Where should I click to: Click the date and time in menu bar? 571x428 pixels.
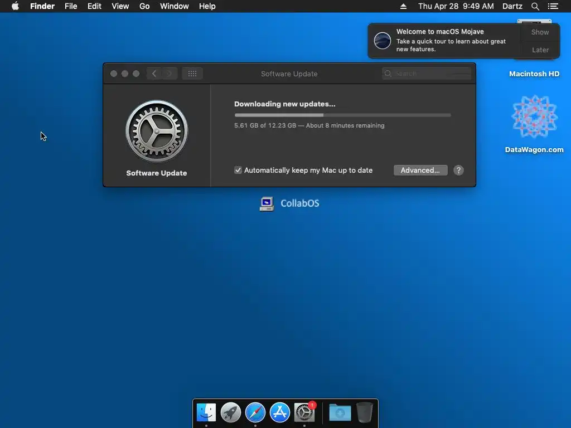coord(456,6)
